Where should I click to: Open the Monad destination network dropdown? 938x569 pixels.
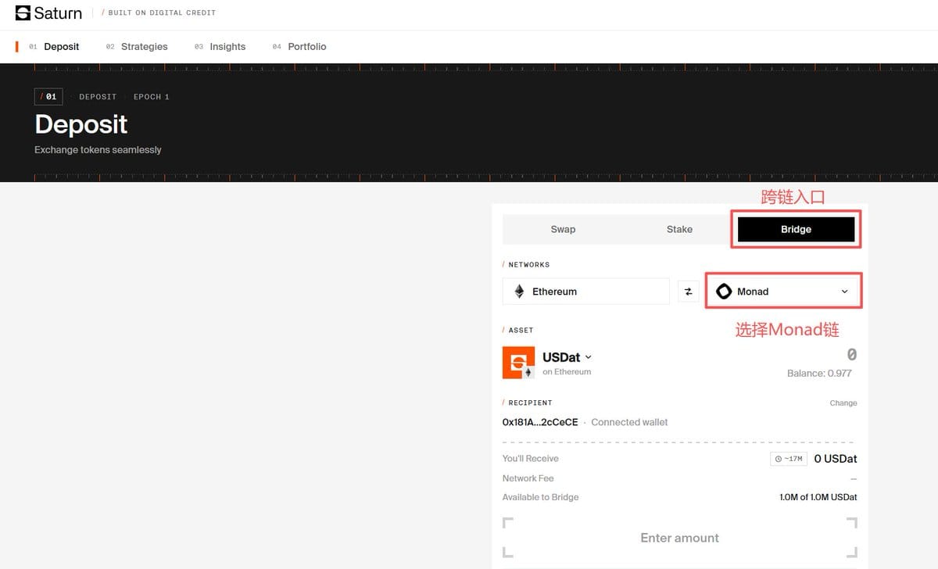tap(784, 291)
